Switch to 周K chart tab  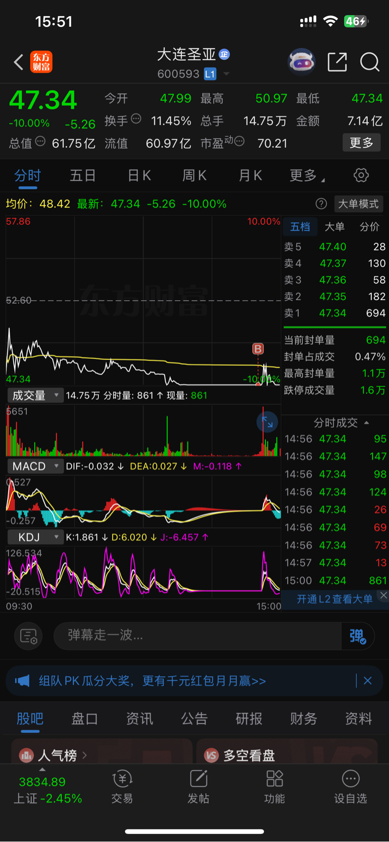pos(194,176)
